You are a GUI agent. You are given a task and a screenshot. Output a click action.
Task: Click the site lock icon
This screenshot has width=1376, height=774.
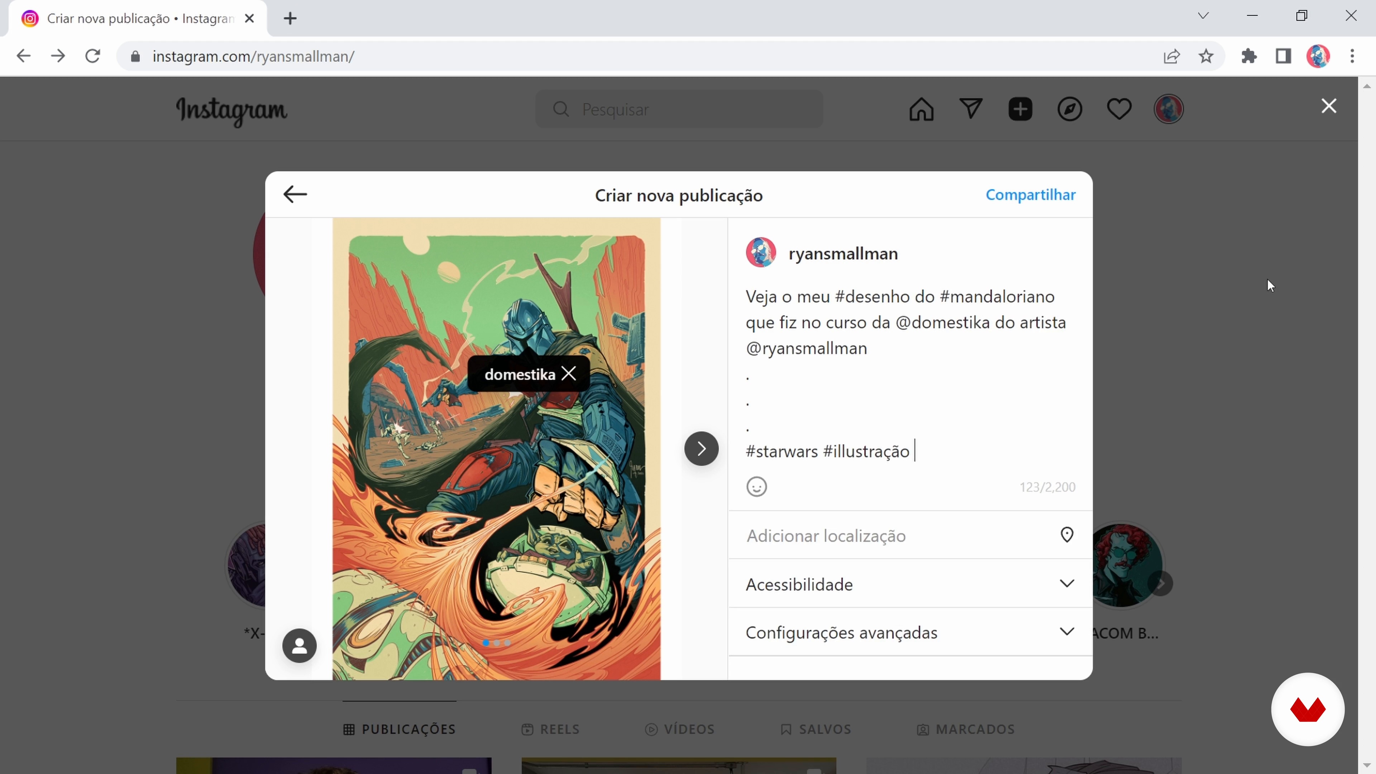pyautogui.click(x=135, y=56)
